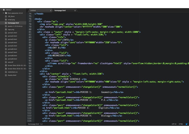Open the UTF-8 encoding selector in status bar
The image size is (189, 134).
pyautogui.click(x=174, y=124)
